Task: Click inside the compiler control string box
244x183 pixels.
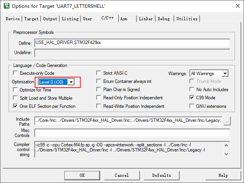Action: (x=129, y=150)
